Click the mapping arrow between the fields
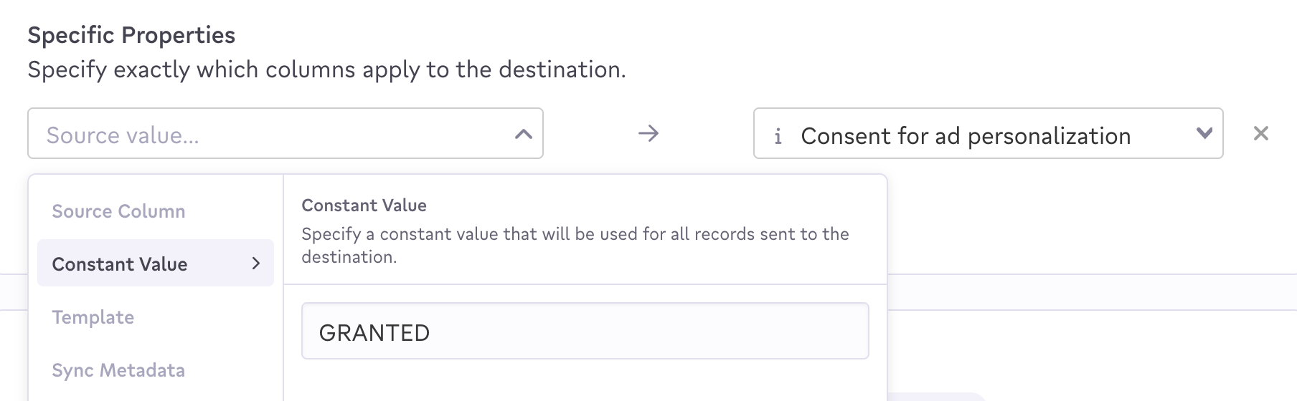 point(648,133)
